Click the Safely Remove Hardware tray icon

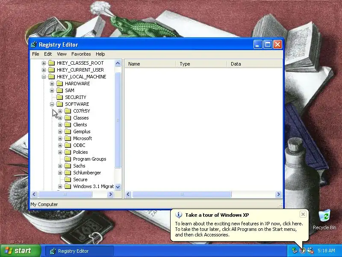295,251
